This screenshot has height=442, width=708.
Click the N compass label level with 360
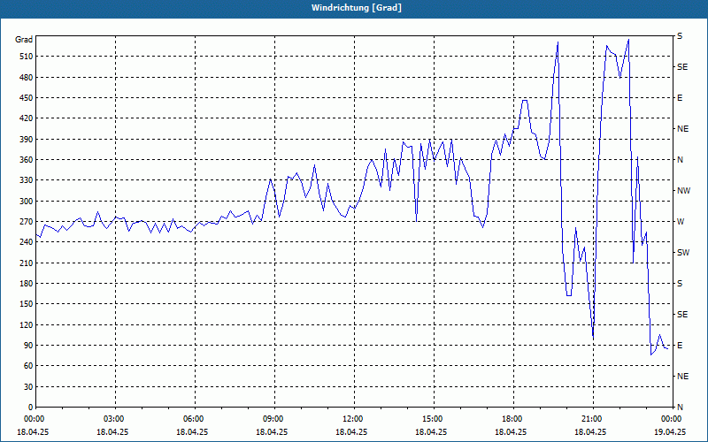[680, 160]
